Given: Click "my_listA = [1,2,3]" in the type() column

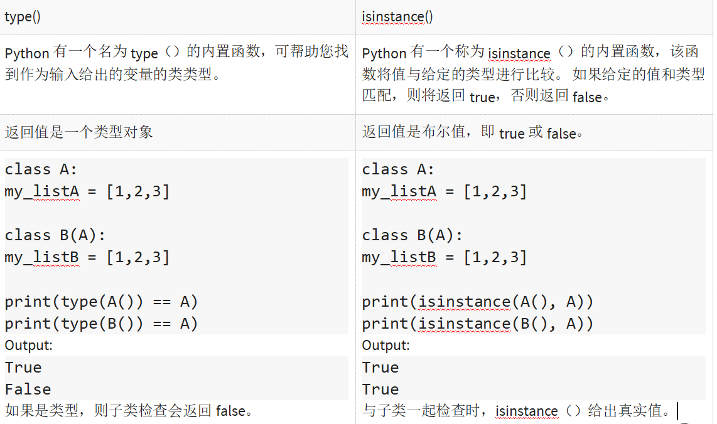Looking at the screenshot, I should coord(87,191).
